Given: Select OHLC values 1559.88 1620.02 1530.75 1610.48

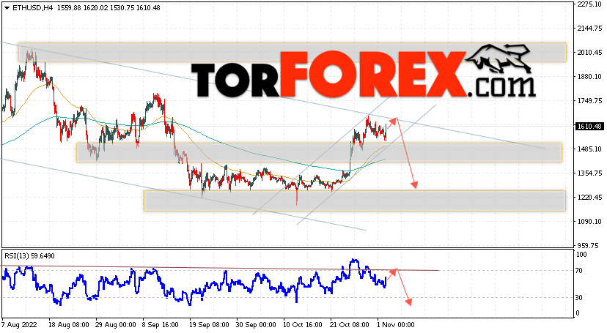Looking at the screenshot, I should click(108, 8).
